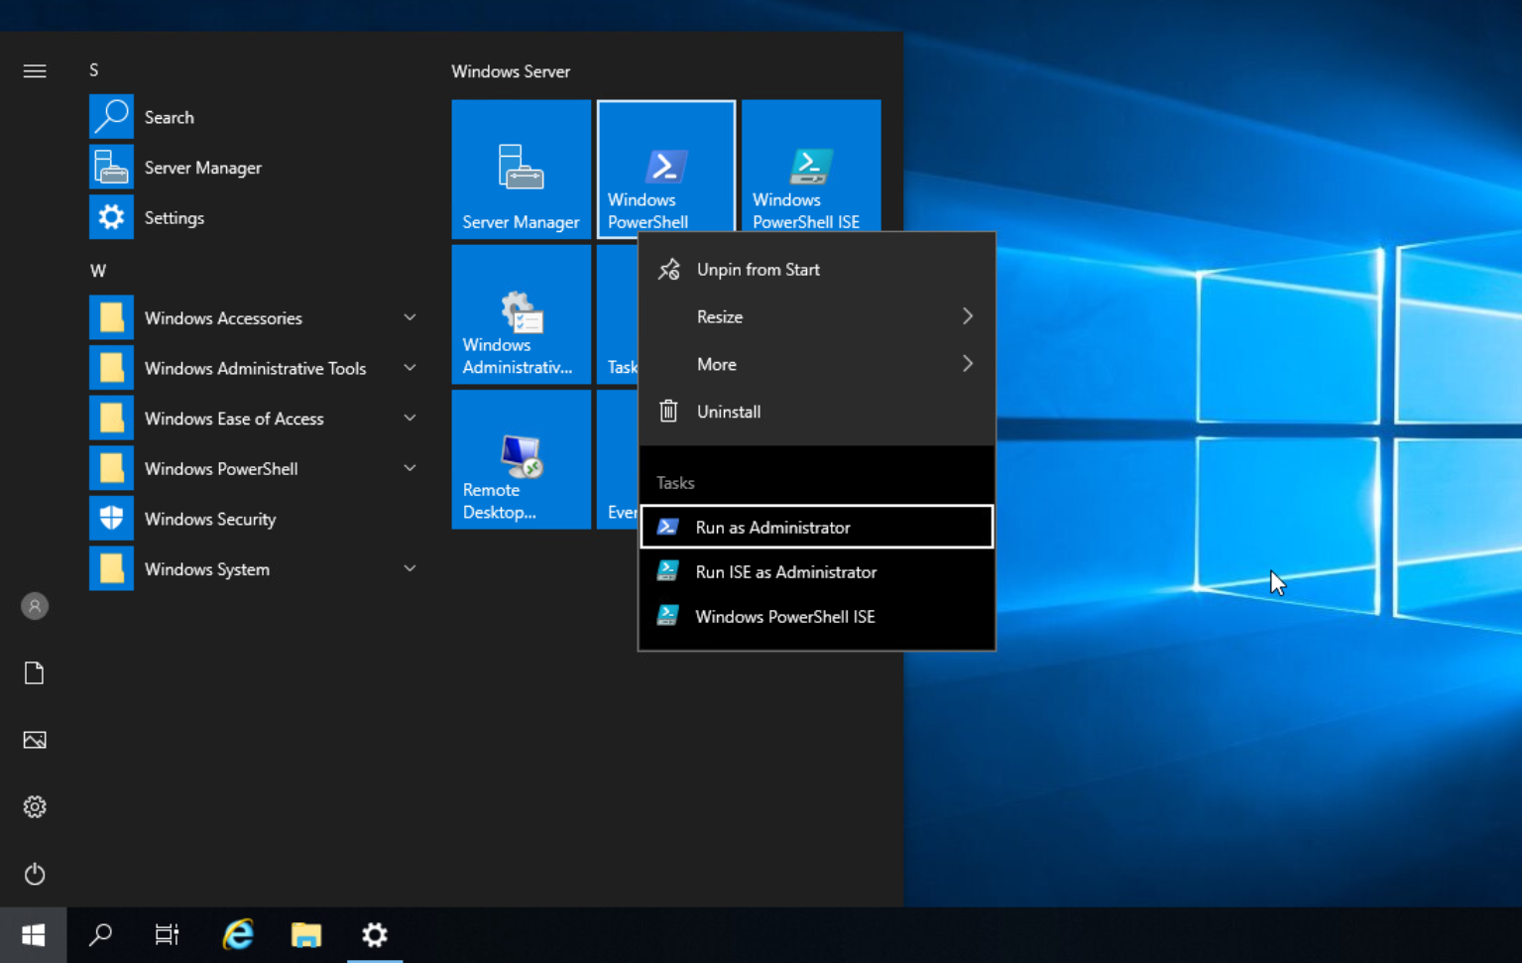1522x963 pixels.
Task: Expand the Windows PowerShell folder in app list
Action: pyautogui.click(x=256, y=468)
